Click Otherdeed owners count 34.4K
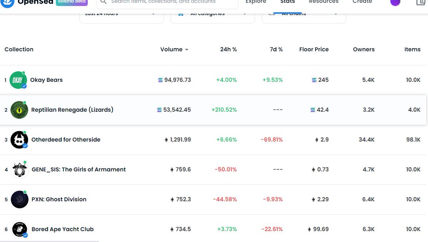 (367, 140)
